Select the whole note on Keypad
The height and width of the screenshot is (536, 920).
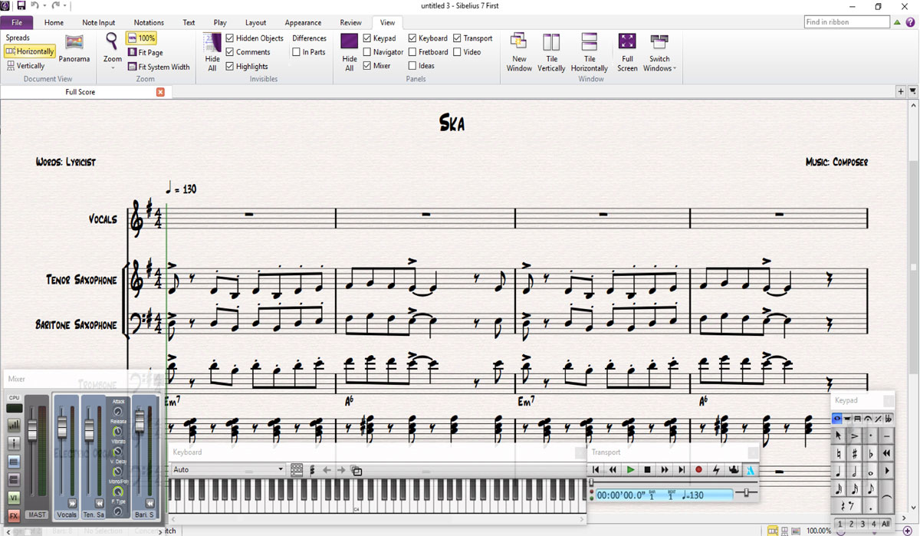(871, 471)
